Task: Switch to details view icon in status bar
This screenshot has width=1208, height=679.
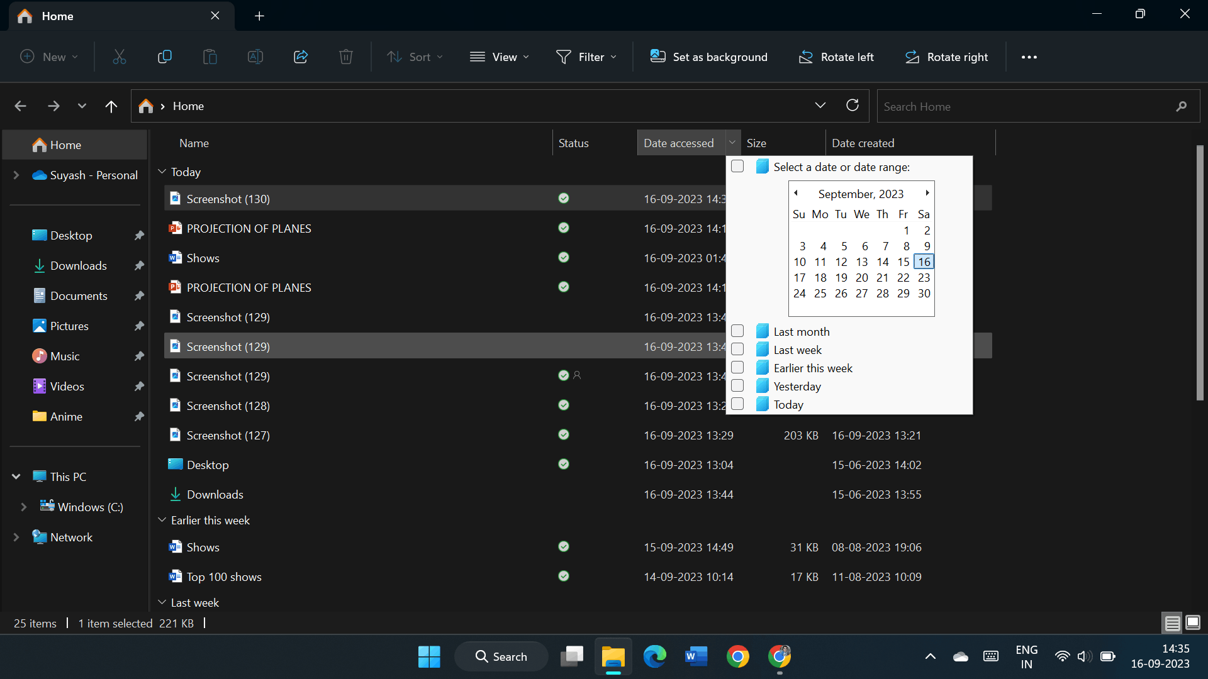Action: click(x=1172, y=623)
